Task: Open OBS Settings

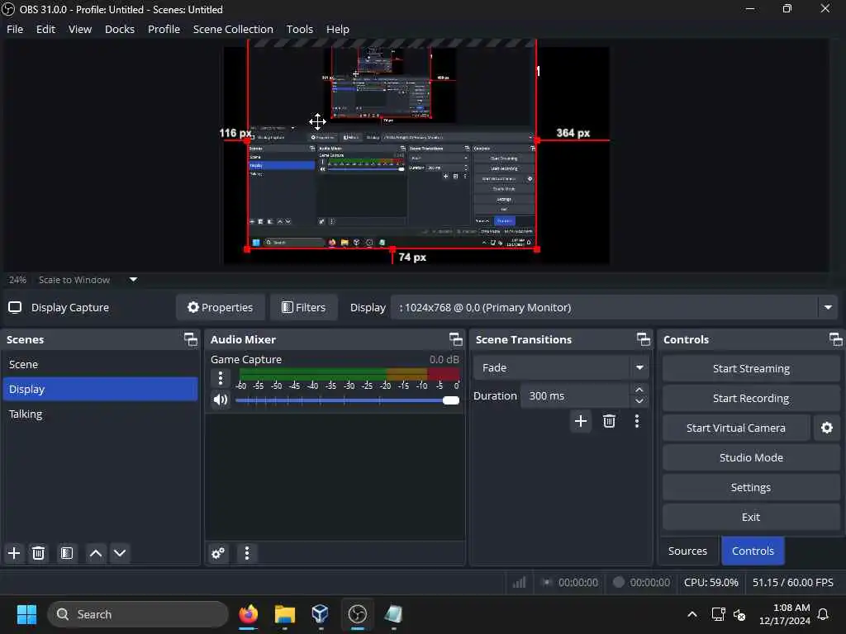Action: click(751, 487)
